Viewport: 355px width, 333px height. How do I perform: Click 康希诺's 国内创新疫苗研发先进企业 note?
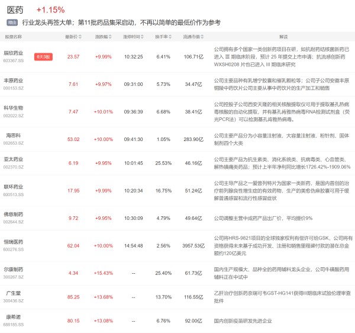[x=243, y=321]
